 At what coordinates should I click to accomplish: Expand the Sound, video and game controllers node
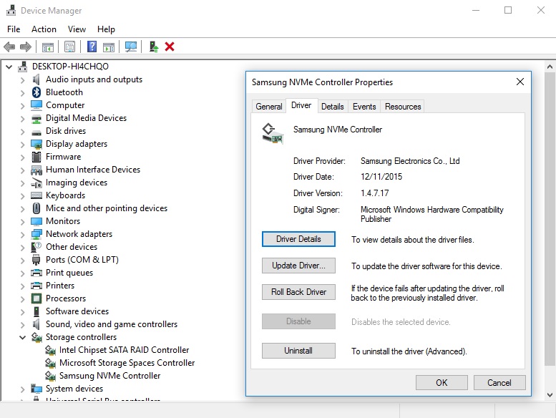click(23, 325)
